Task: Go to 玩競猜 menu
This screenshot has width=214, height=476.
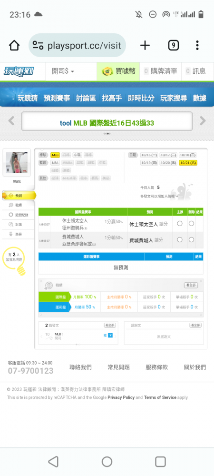Action: click(28, 98)
